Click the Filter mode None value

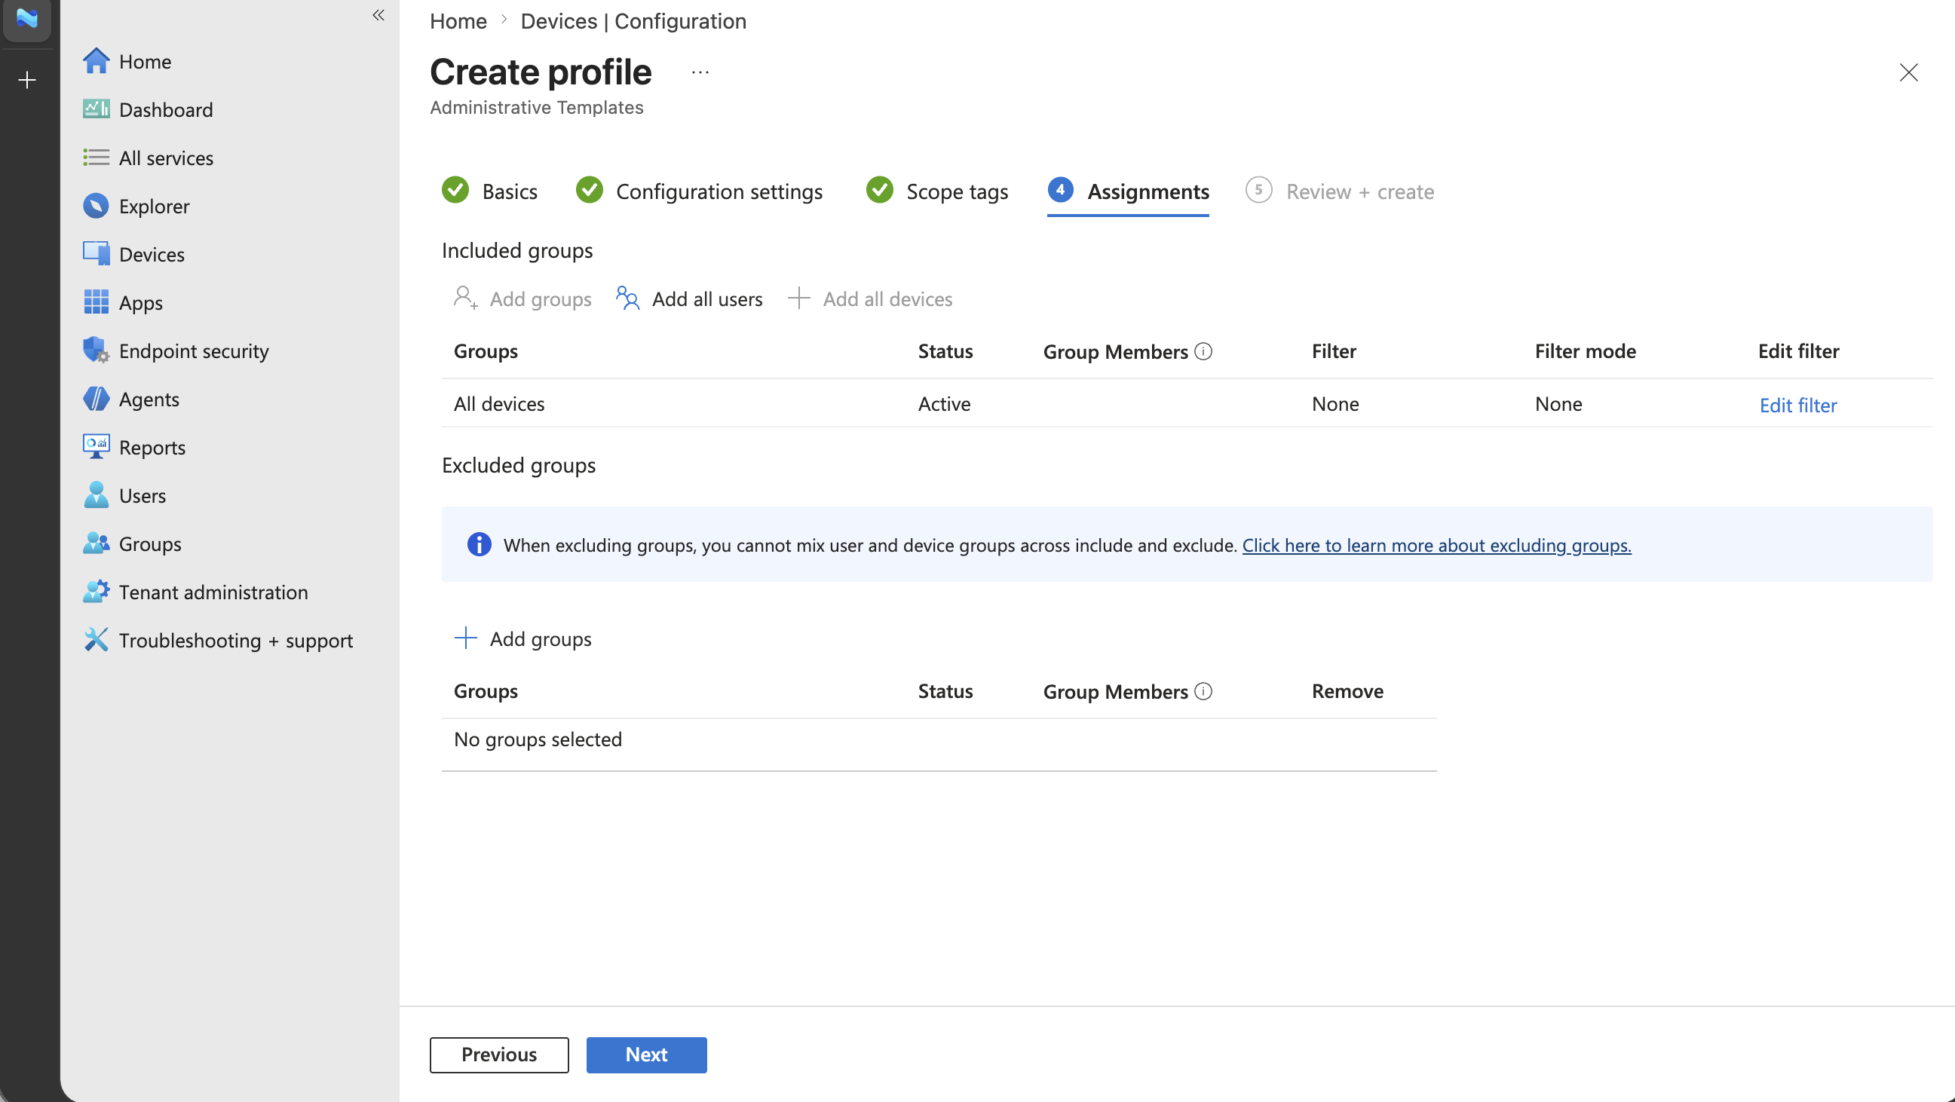(1558, 404)
